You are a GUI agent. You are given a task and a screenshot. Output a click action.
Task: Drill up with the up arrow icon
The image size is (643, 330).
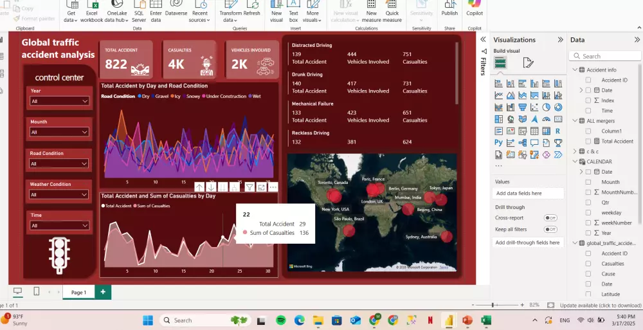tap(199, 187)
